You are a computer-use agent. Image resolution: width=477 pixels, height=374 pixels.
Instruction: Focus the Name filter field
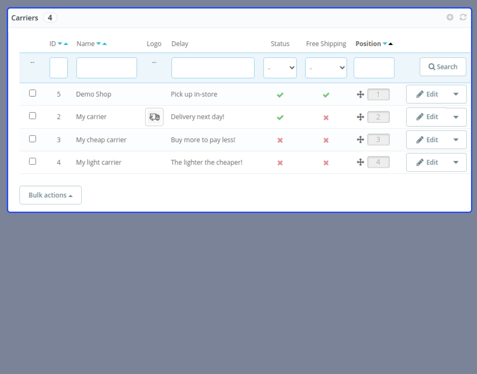(106, 68)
